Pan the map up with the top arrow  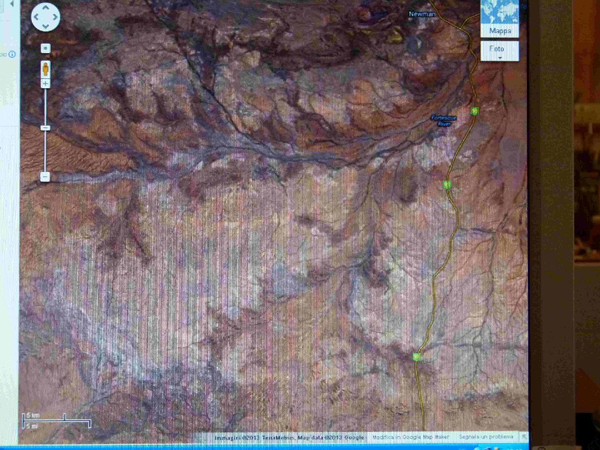pos(46,7)
